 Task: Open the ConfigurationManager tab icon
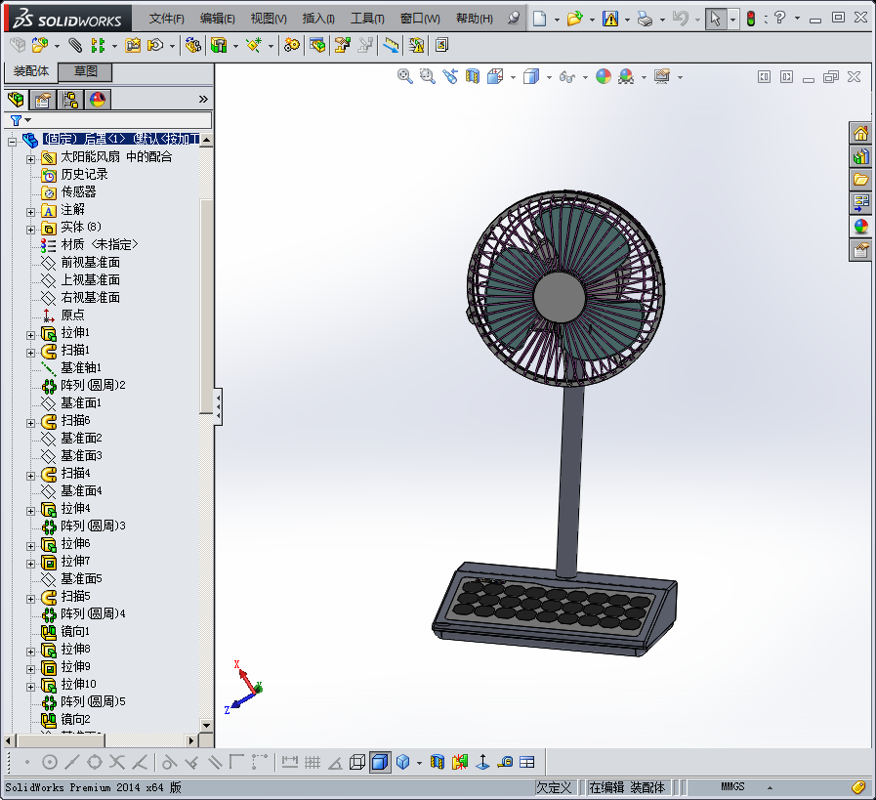(70, 100)
